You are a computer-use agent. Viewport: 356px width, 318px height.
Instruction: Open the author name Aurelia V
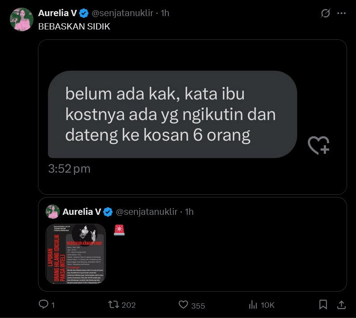[58, 13]
